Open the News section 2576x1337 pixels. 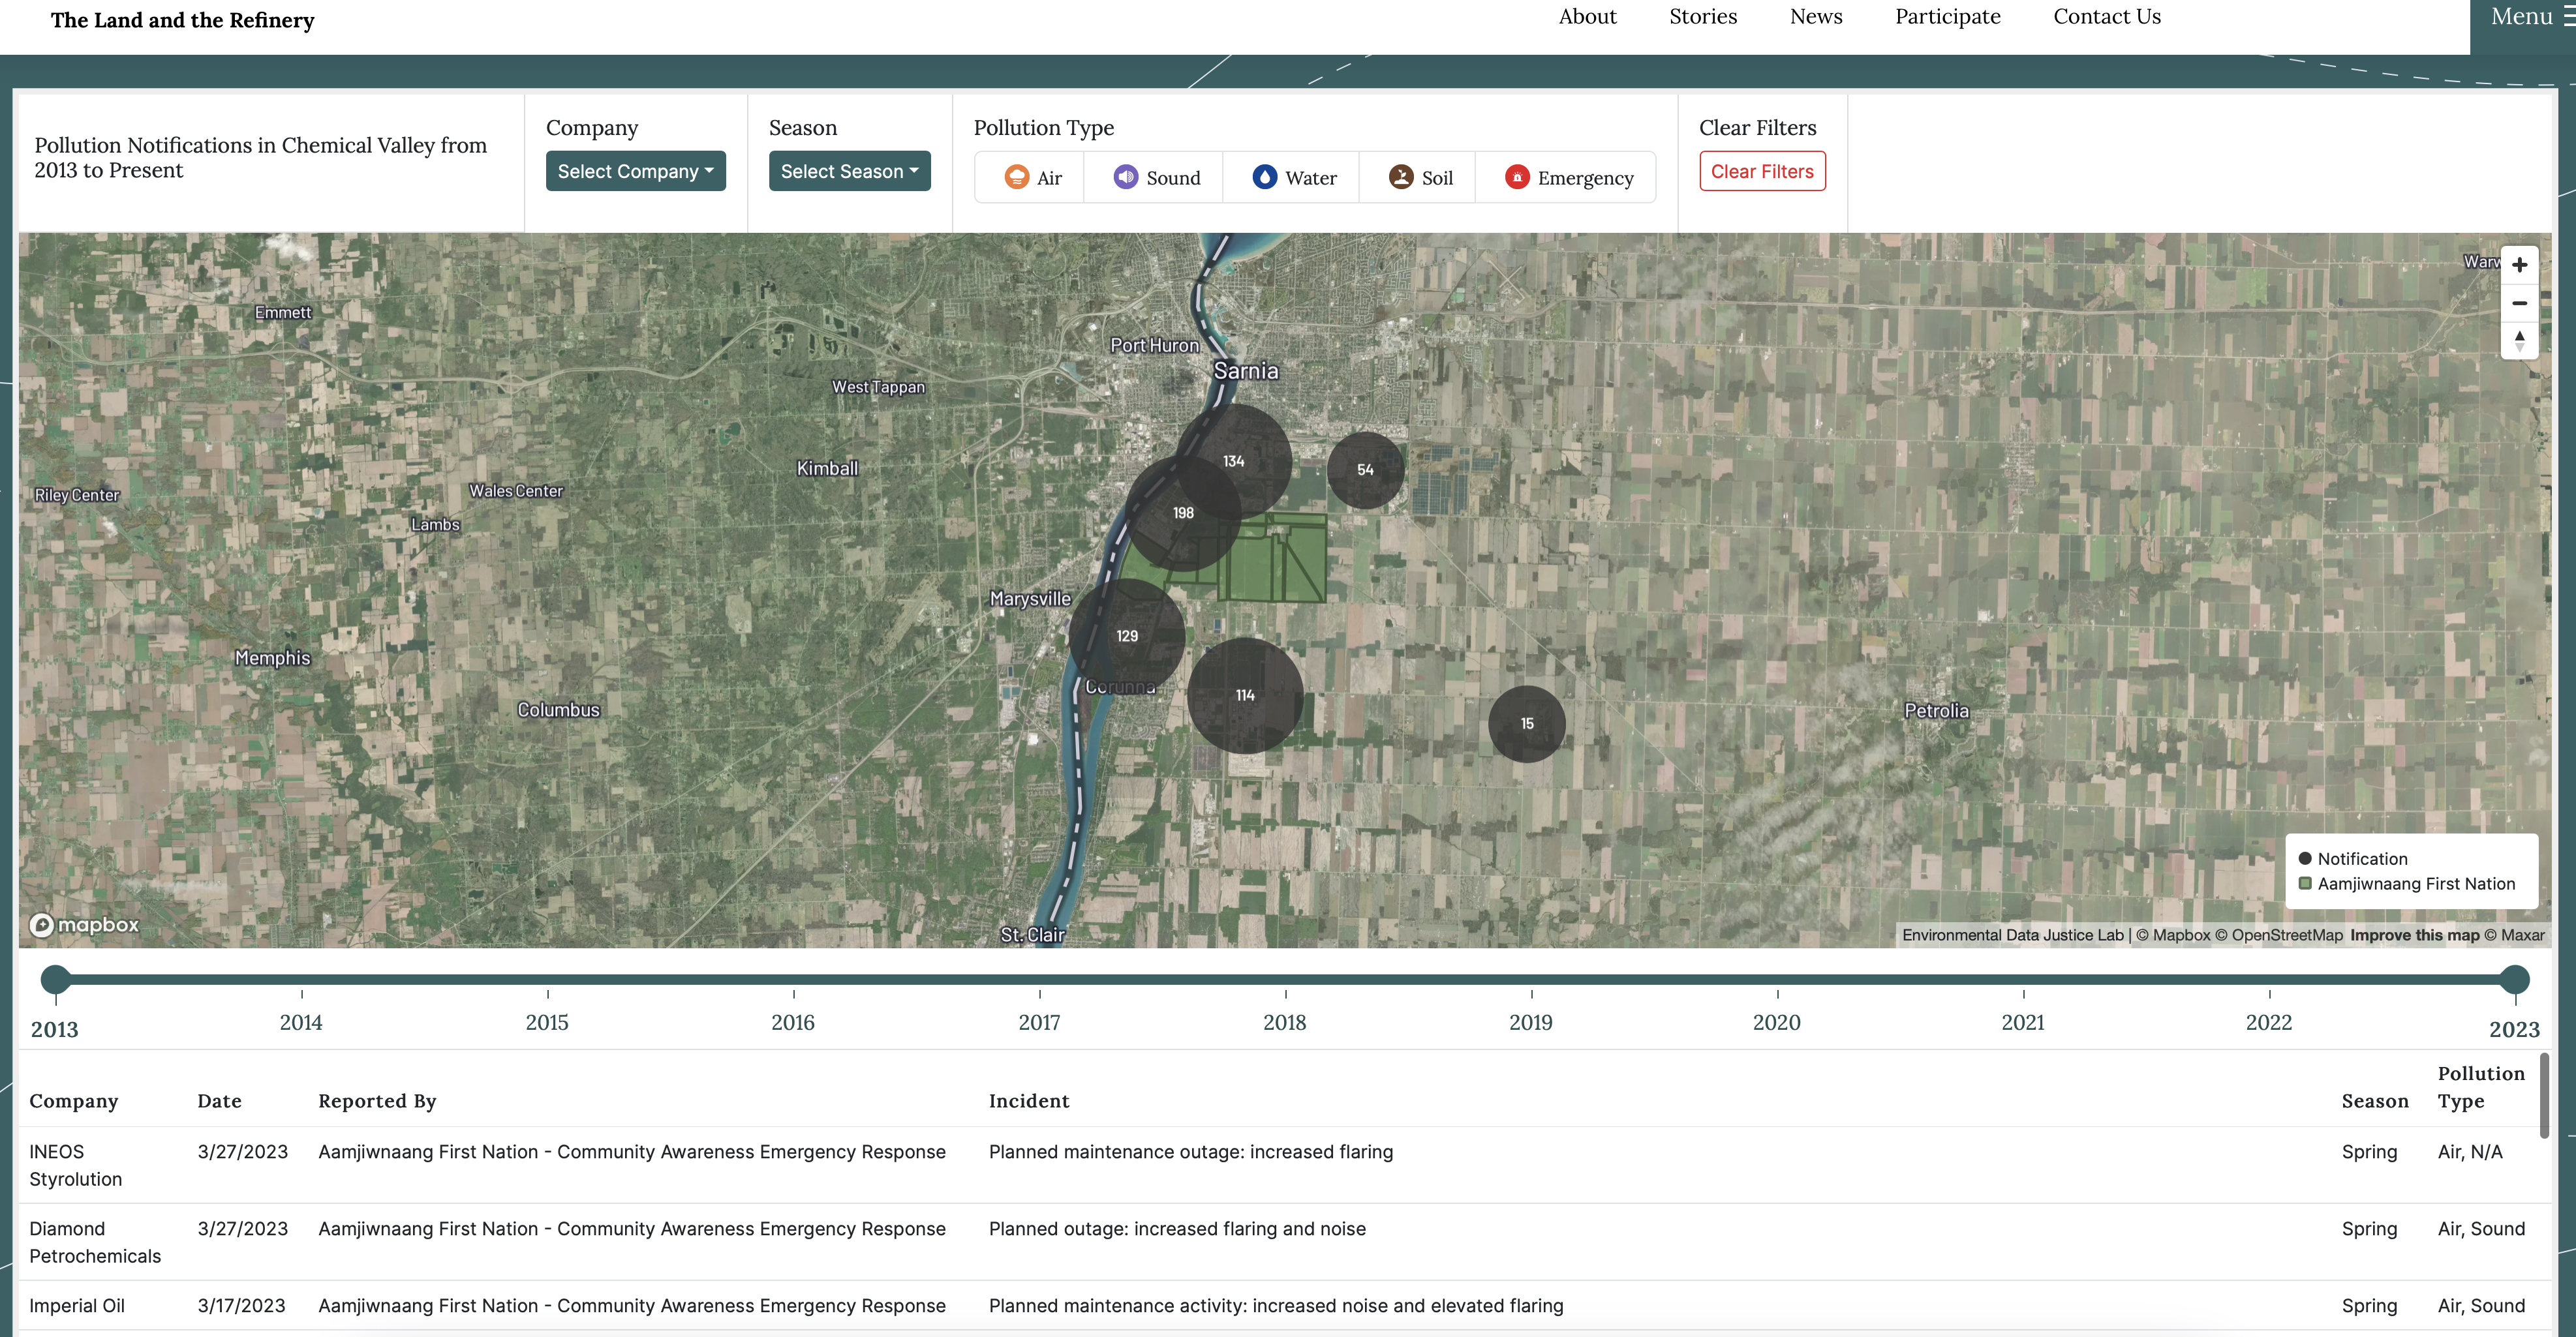pyautogui.click(x=1816, y=17)
